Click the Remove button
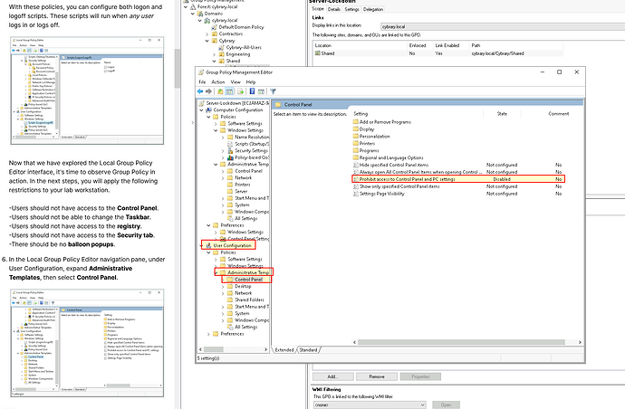This screenshot has width=625, height=409. click(x=377, y=376)
